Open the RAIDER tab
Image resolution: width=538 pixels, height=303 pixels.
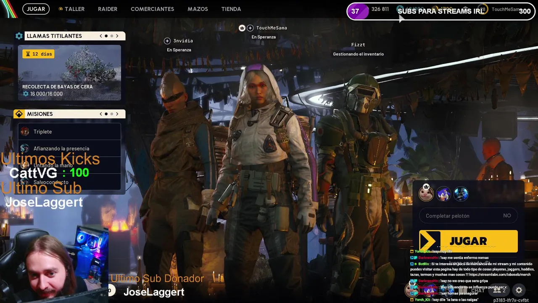tap(108, 9)
